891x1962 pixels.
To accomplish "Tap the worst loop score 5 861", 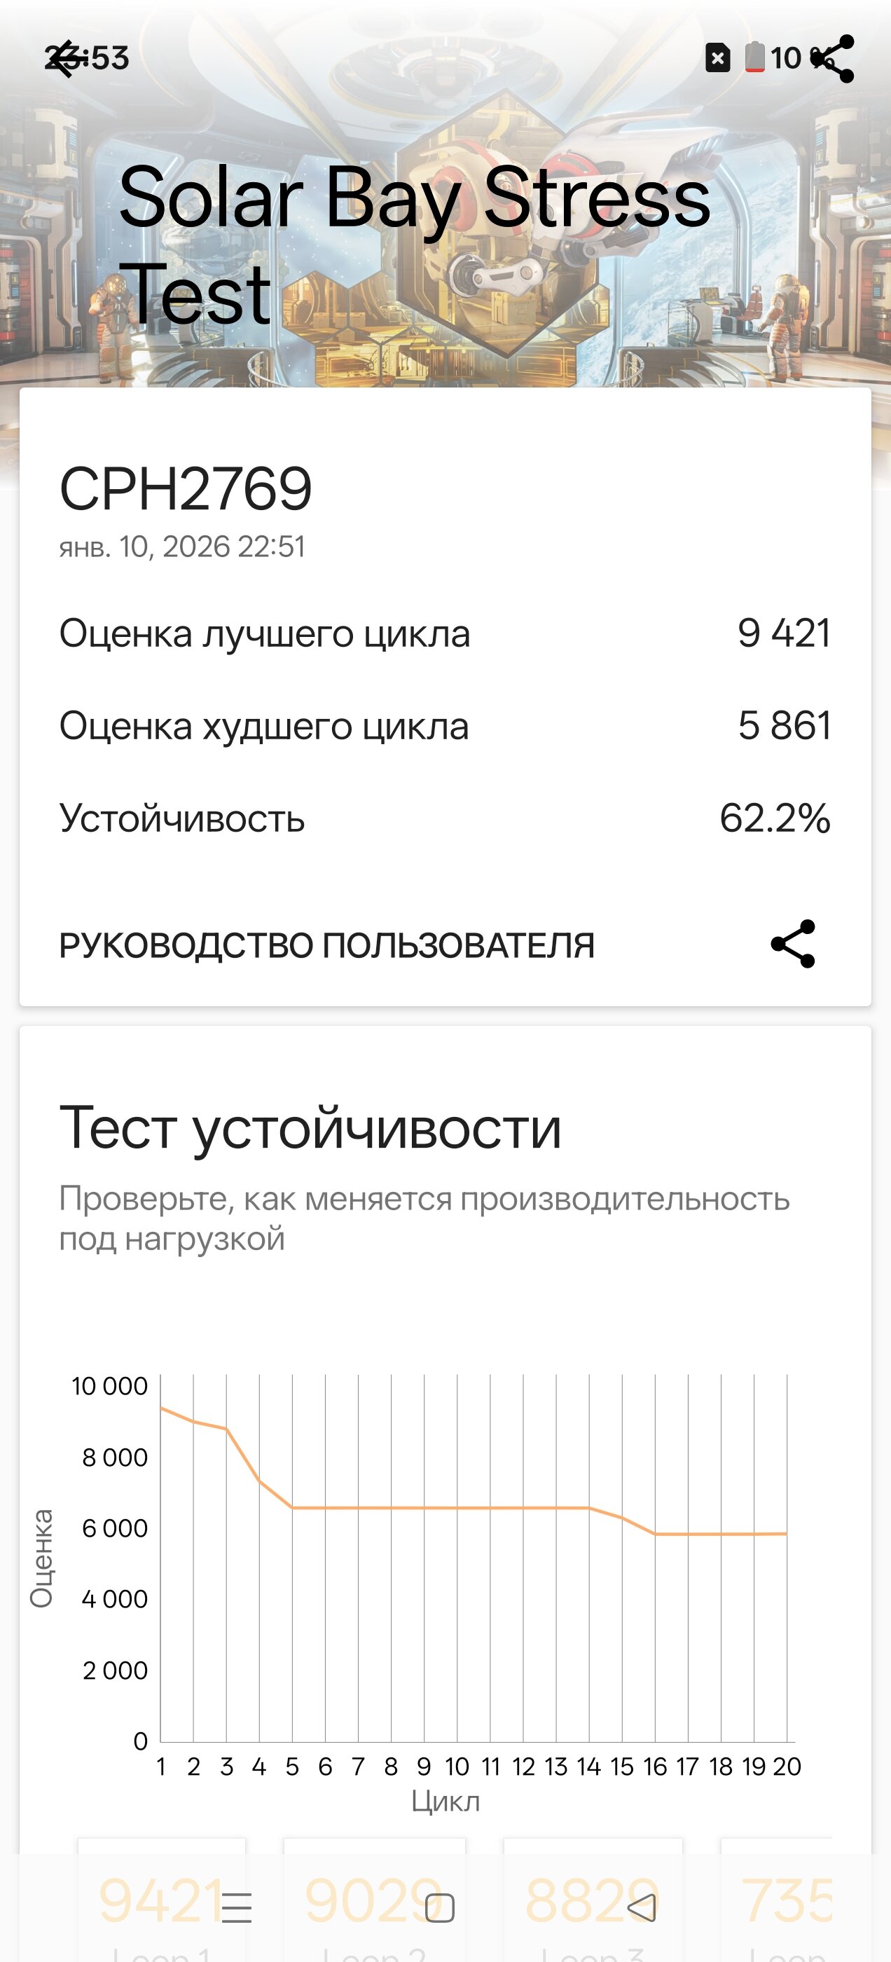I will [783, 725].
